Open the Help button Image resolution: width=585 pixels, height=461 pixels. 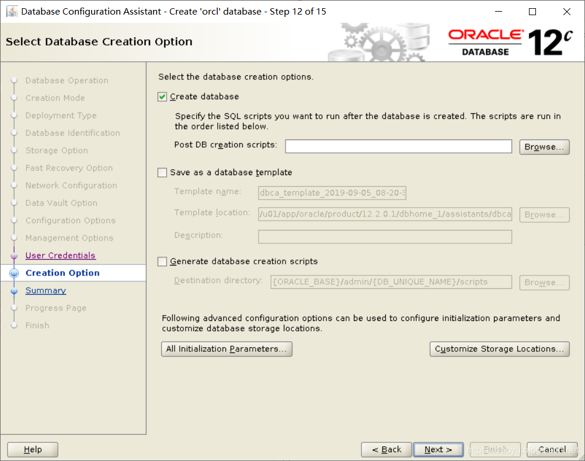[x=33, y=449]
